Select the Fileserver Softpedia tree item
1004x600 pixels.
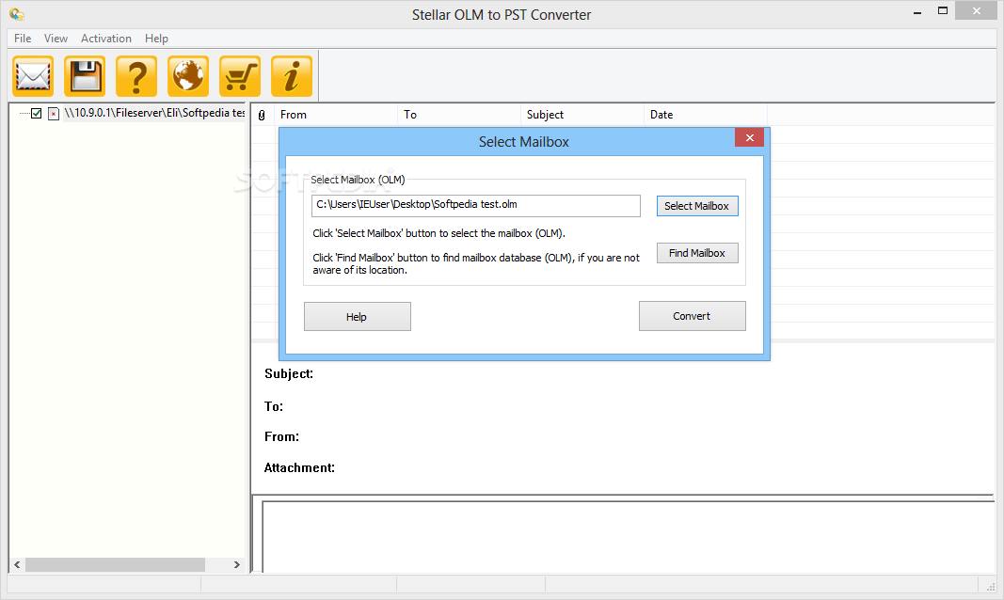[154, 113]
